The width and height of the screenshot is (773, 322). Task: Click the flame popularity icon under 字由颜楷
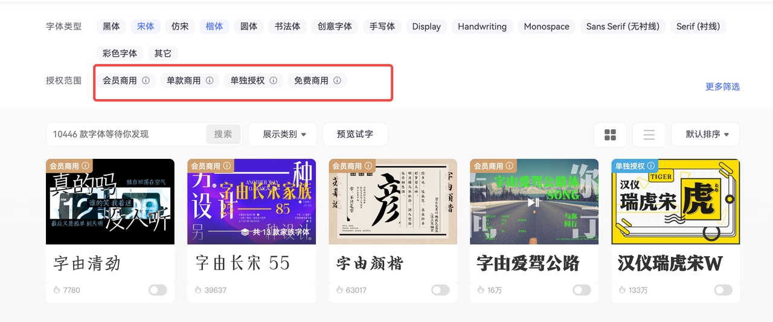click(339, 291)
